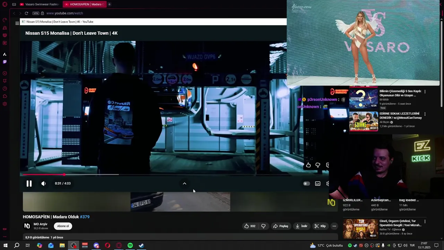The height and width of the screenshot is (250, 444).
Task: Open the Aria AI icon in the sidebar
Action: (x=5, y=54)
